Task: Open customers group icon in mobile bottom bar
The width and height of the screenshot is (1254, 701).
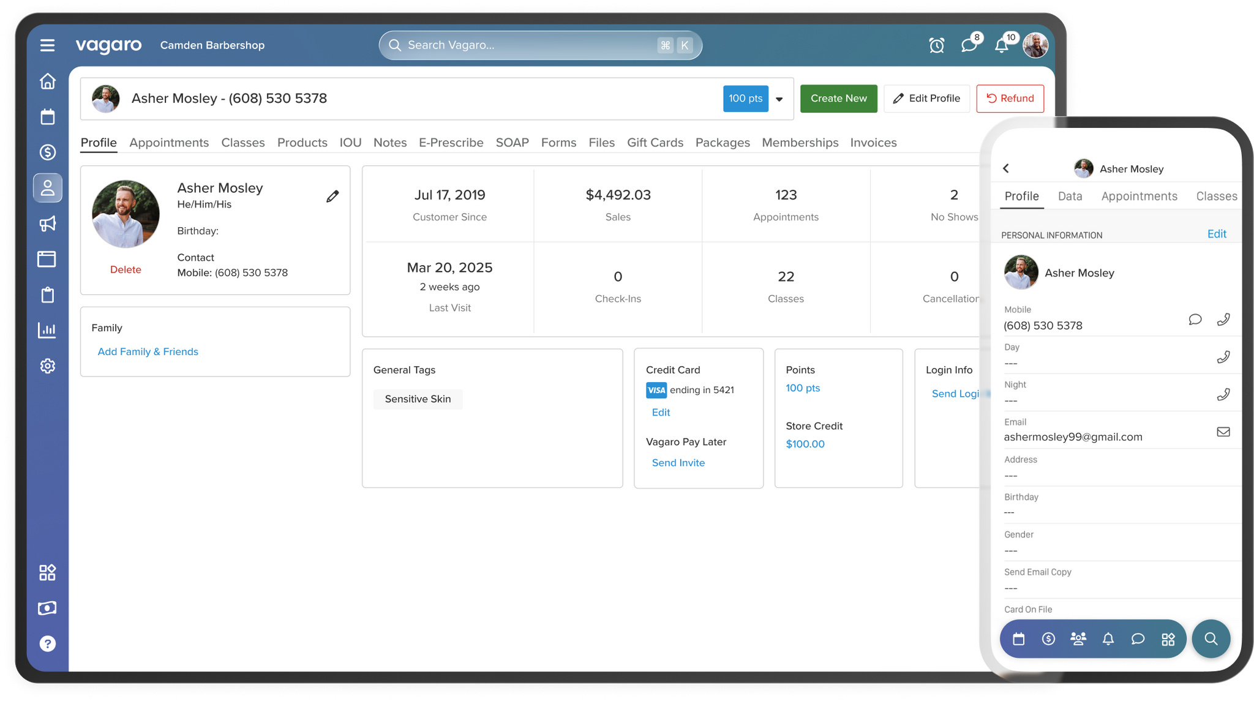Action: tap(1078, 639)
